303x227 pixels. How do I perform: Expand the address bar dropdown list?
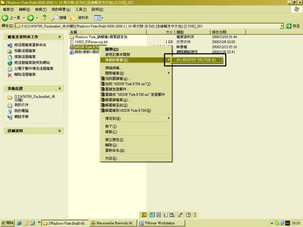pos(282,26)
